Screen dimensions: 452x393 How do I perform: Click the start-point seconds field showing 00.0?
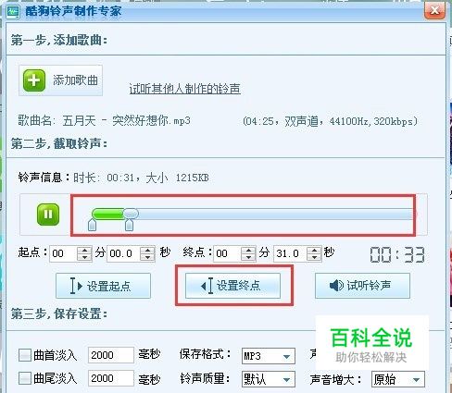tap(123, 253)
